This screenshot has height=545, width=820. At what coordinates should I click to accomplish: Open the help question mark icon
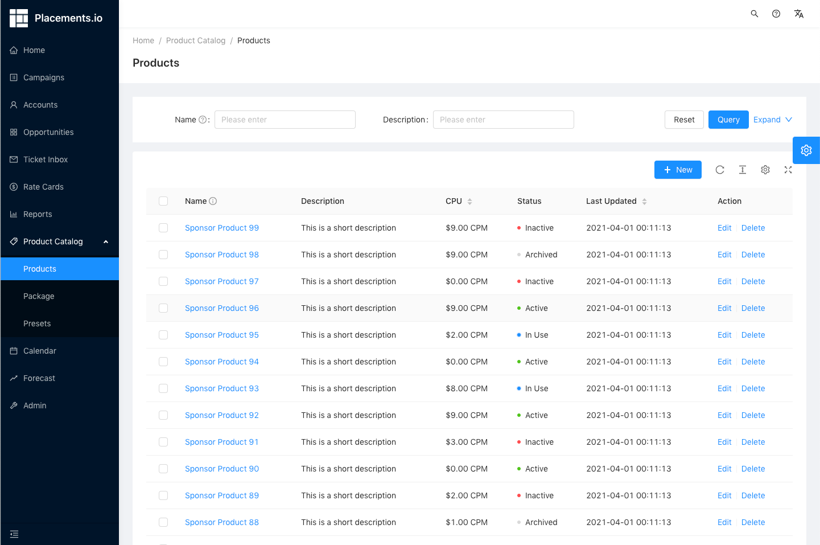pos(776,14)
